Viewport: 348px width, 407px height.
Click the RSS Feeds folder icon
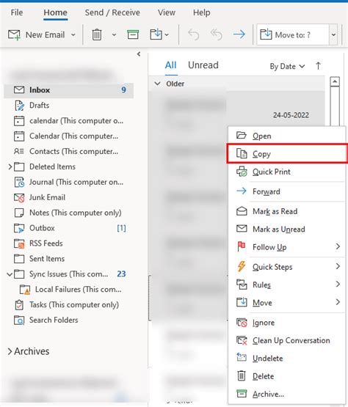point(19,243)
